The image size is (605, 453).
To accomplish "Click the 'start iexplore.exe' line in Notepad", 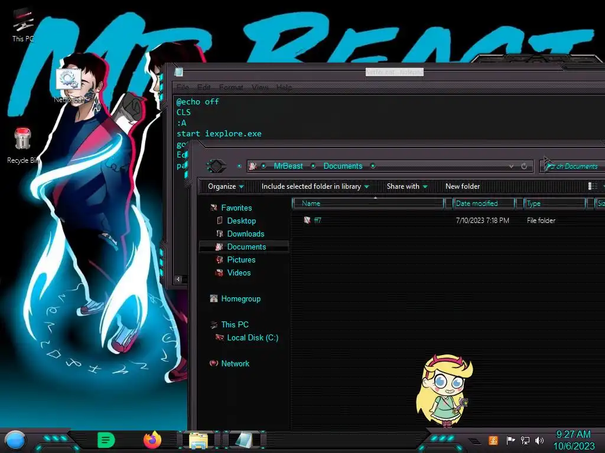I will tap(219, 134).
